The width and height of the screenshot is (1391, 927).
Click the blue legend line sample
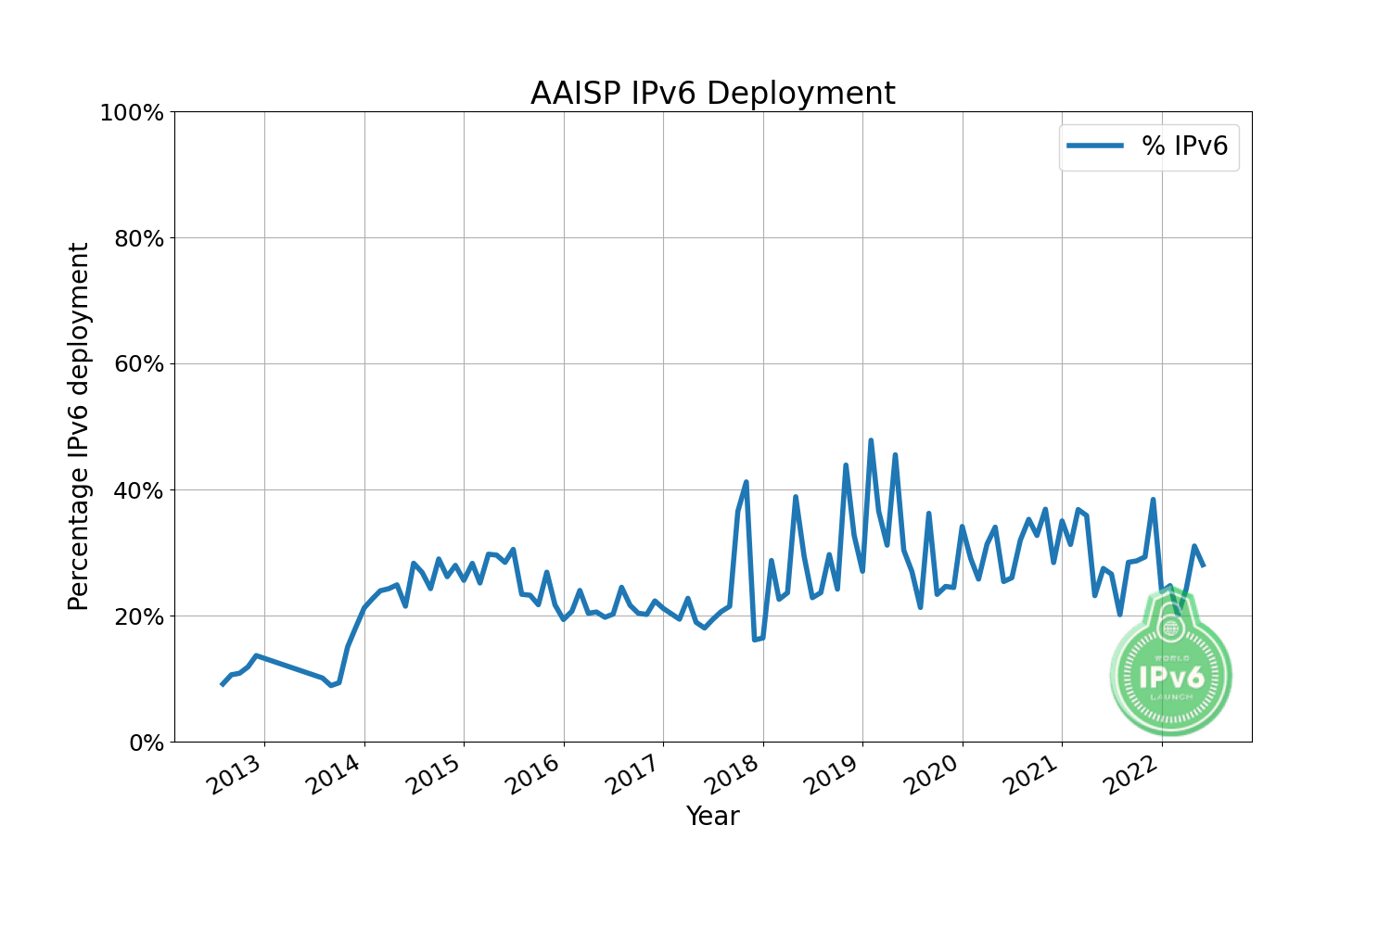click(1095, 146)
